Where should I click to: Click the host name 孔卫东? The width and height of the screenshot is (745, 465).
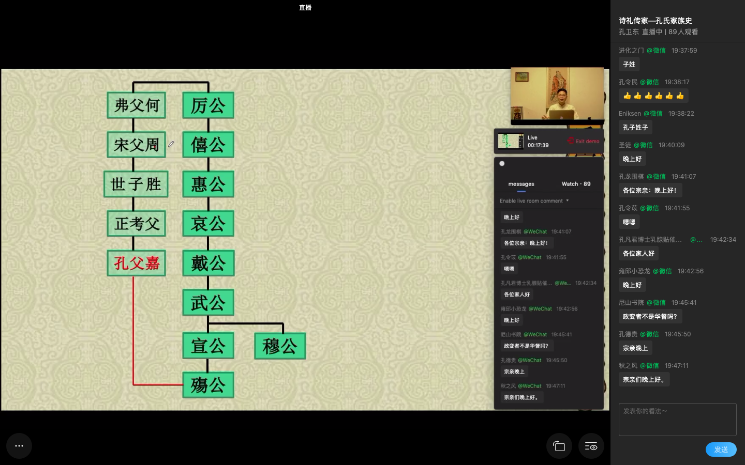click(x=629, y=32)
